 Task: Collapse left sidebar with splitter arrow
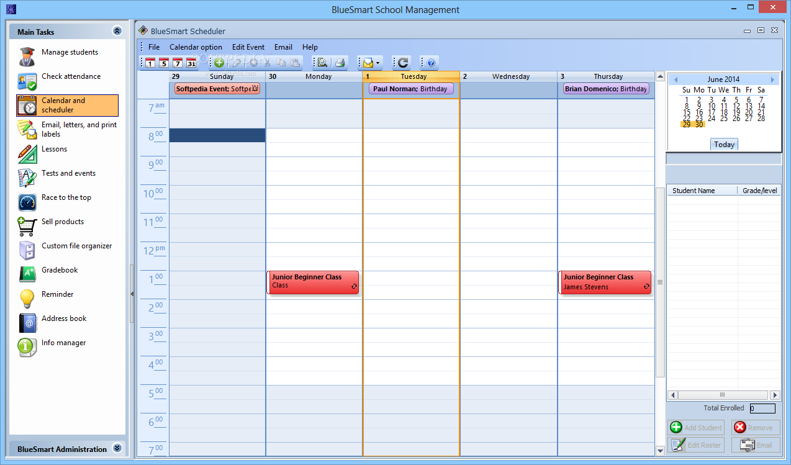(x=132, y=294)
